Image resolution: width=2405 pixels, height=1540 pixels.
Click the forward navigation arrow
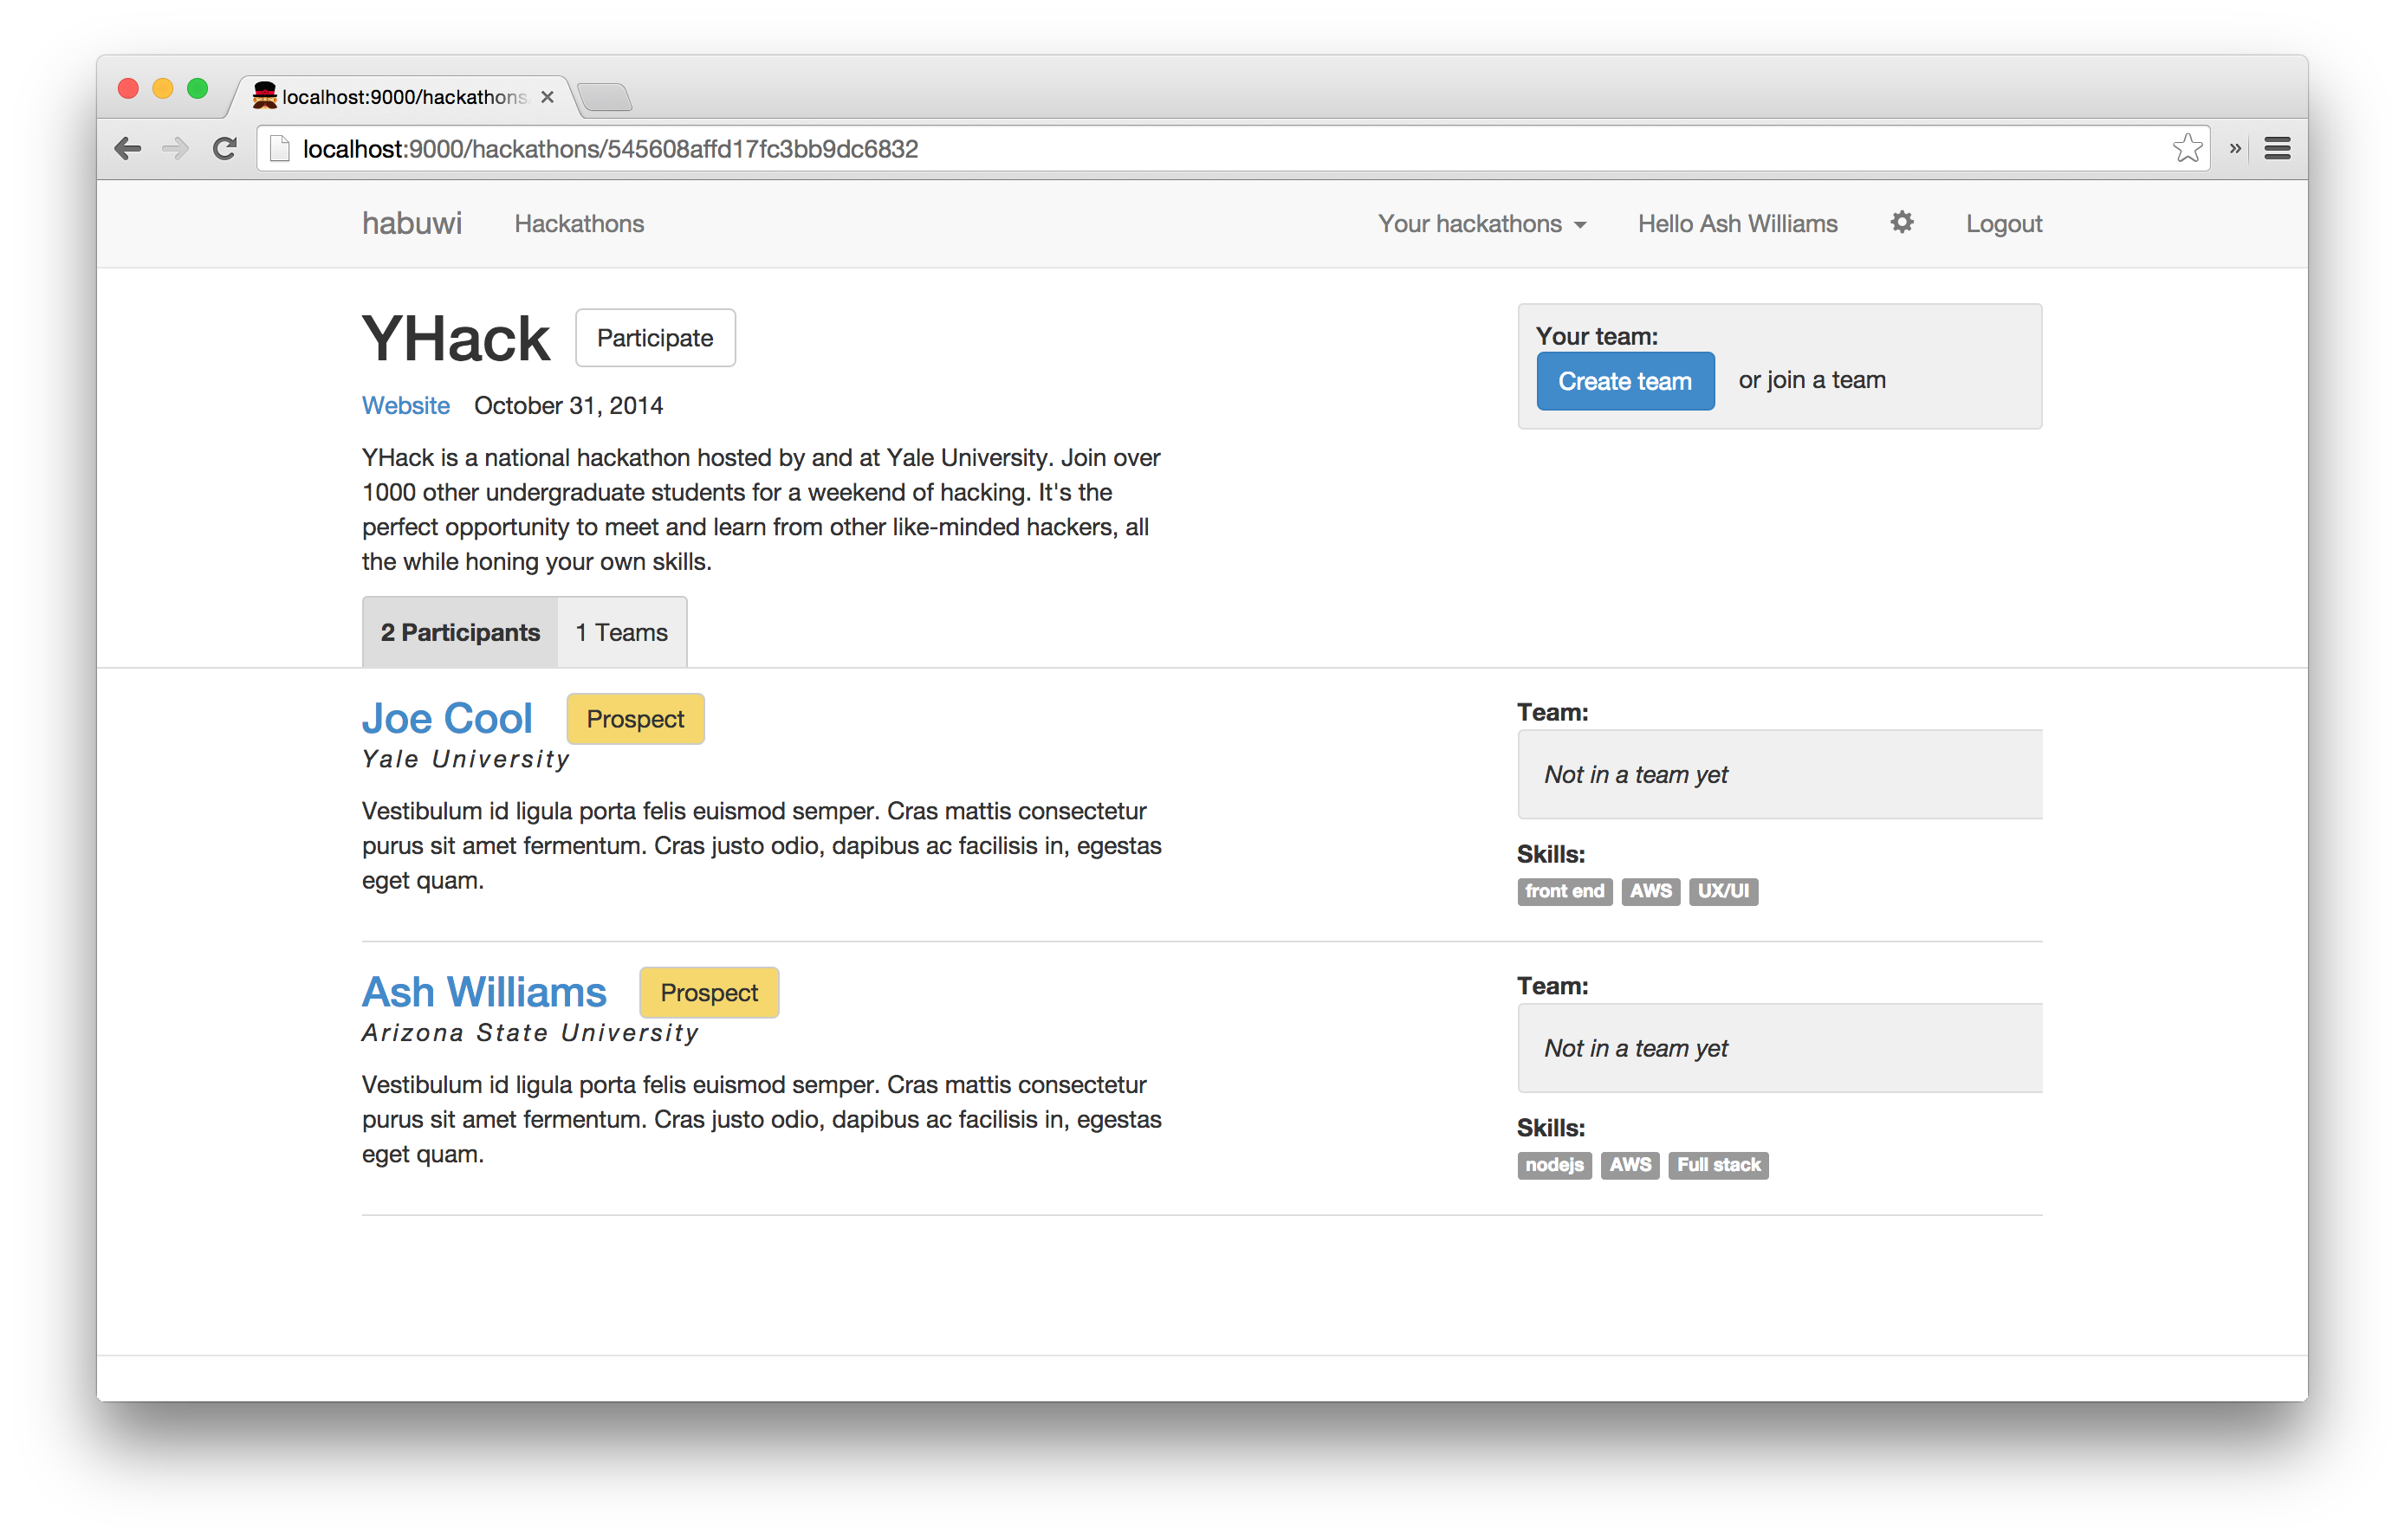[175, 149]
